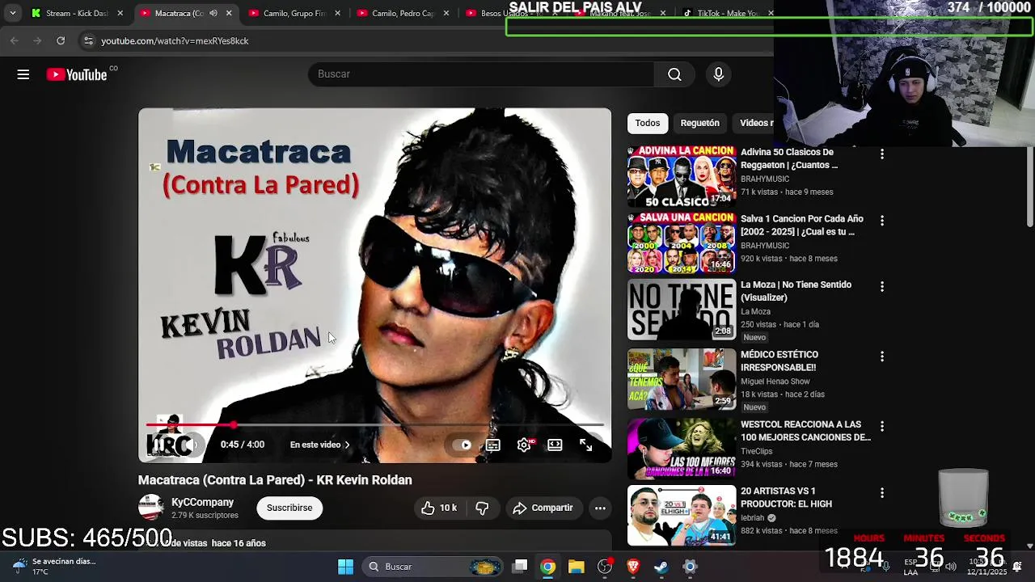This screenshot has width=1035, height=582.
Task: Open options for '20 ARTISTAS VS 1 PRODUCTOR'
Action: pyautogui.click(x=882, y=492)
